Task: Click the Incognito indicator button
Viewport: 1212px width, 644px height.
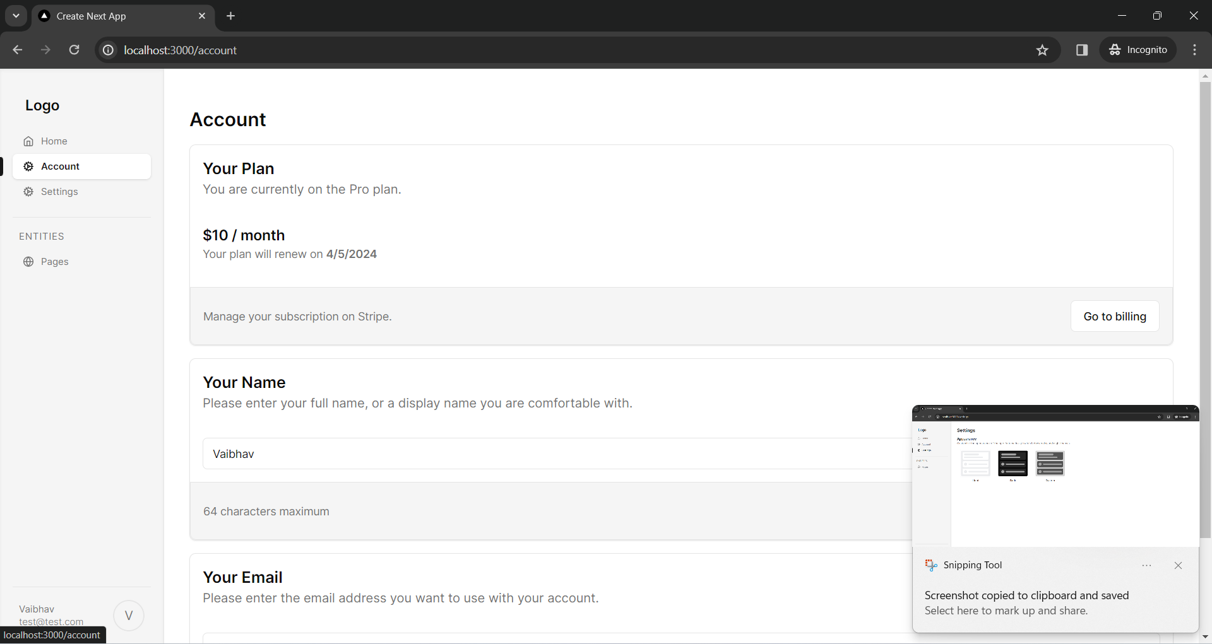Action: pos(1138,50)
